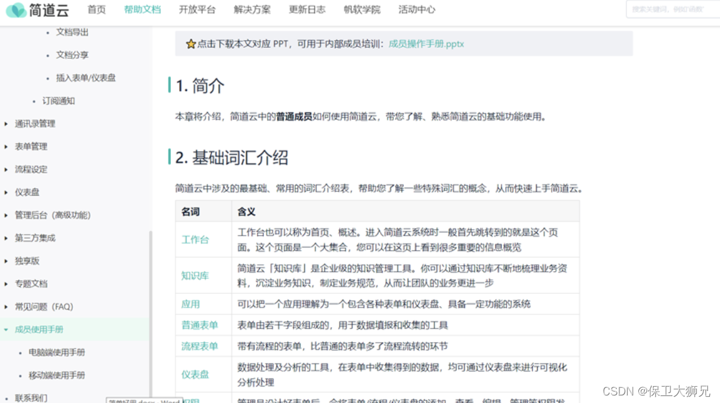Open 表单管理 sidebar label
Viewport: 720px width, 403px height.
pos(31,147)
